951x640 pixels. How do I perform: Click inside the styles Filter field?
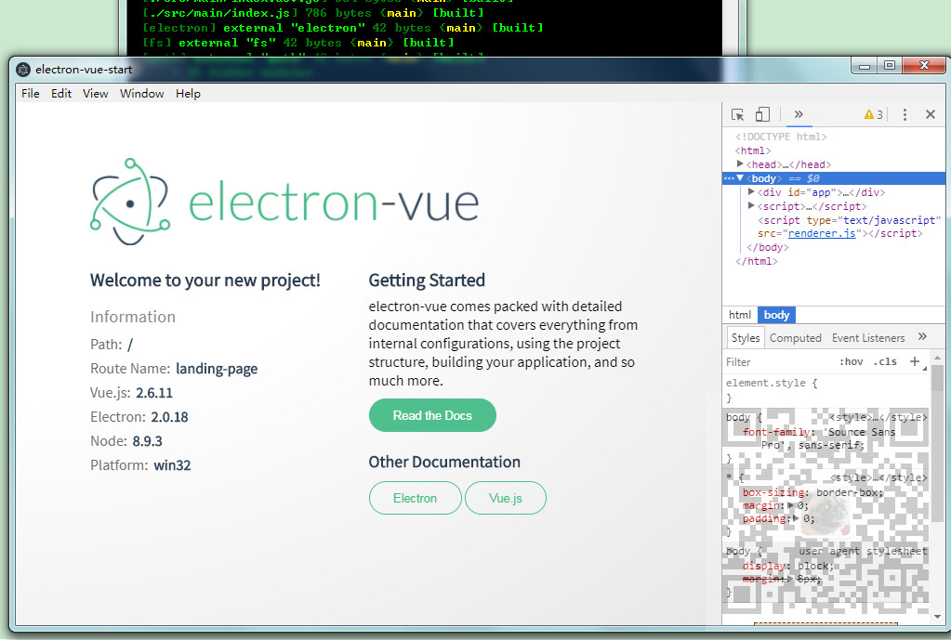pyautogui.click(x=762, y=361)
